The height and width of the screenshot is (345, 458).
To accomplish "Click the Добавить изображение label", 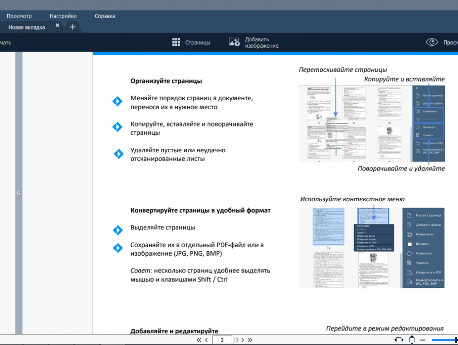I will [262, 42].
